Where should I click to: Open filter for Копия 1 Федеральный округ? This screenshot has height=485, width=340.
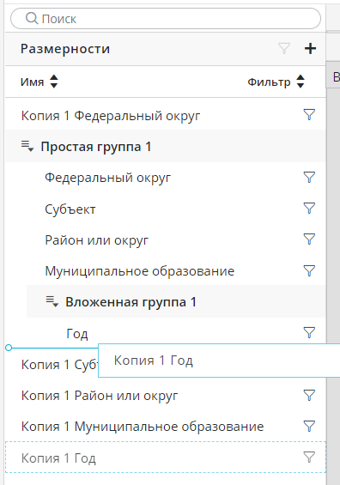(309, 115)
